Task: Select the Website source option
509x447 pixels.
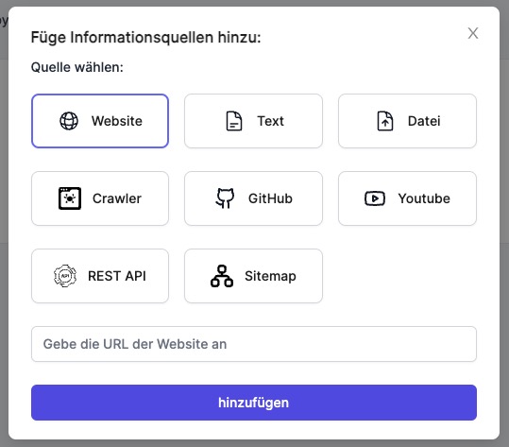Action: 100,121
